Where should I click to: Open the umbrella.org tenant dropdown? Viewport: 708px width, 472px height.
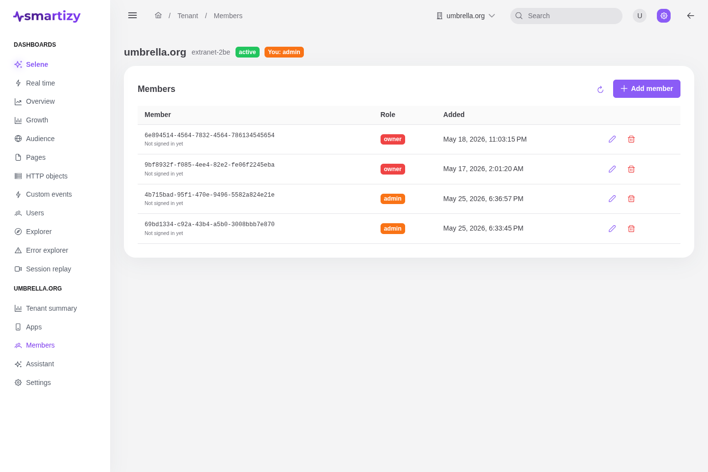click(466, 16)
